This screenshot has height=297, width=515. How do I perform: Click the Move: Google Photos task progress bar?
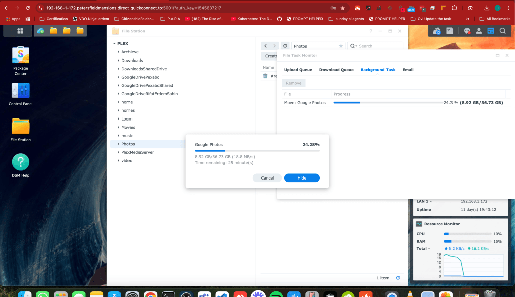pyautogui.click(x=388, y=103)
